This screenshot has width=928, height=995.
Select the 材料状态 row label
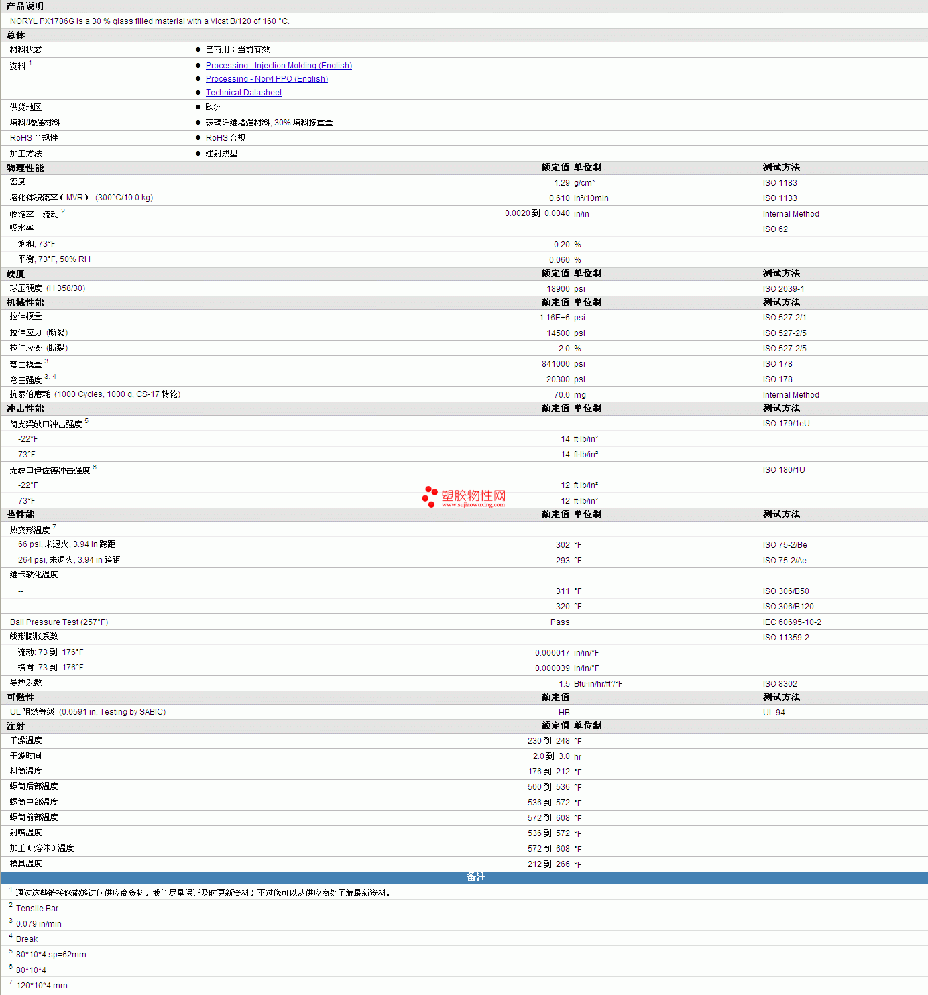[26, 50]
